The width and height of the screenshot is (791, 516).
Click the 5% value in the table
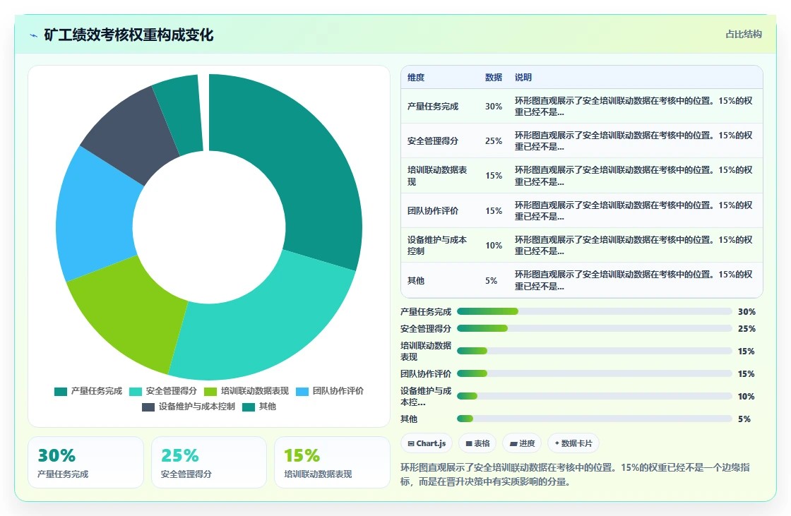[491, 280]
